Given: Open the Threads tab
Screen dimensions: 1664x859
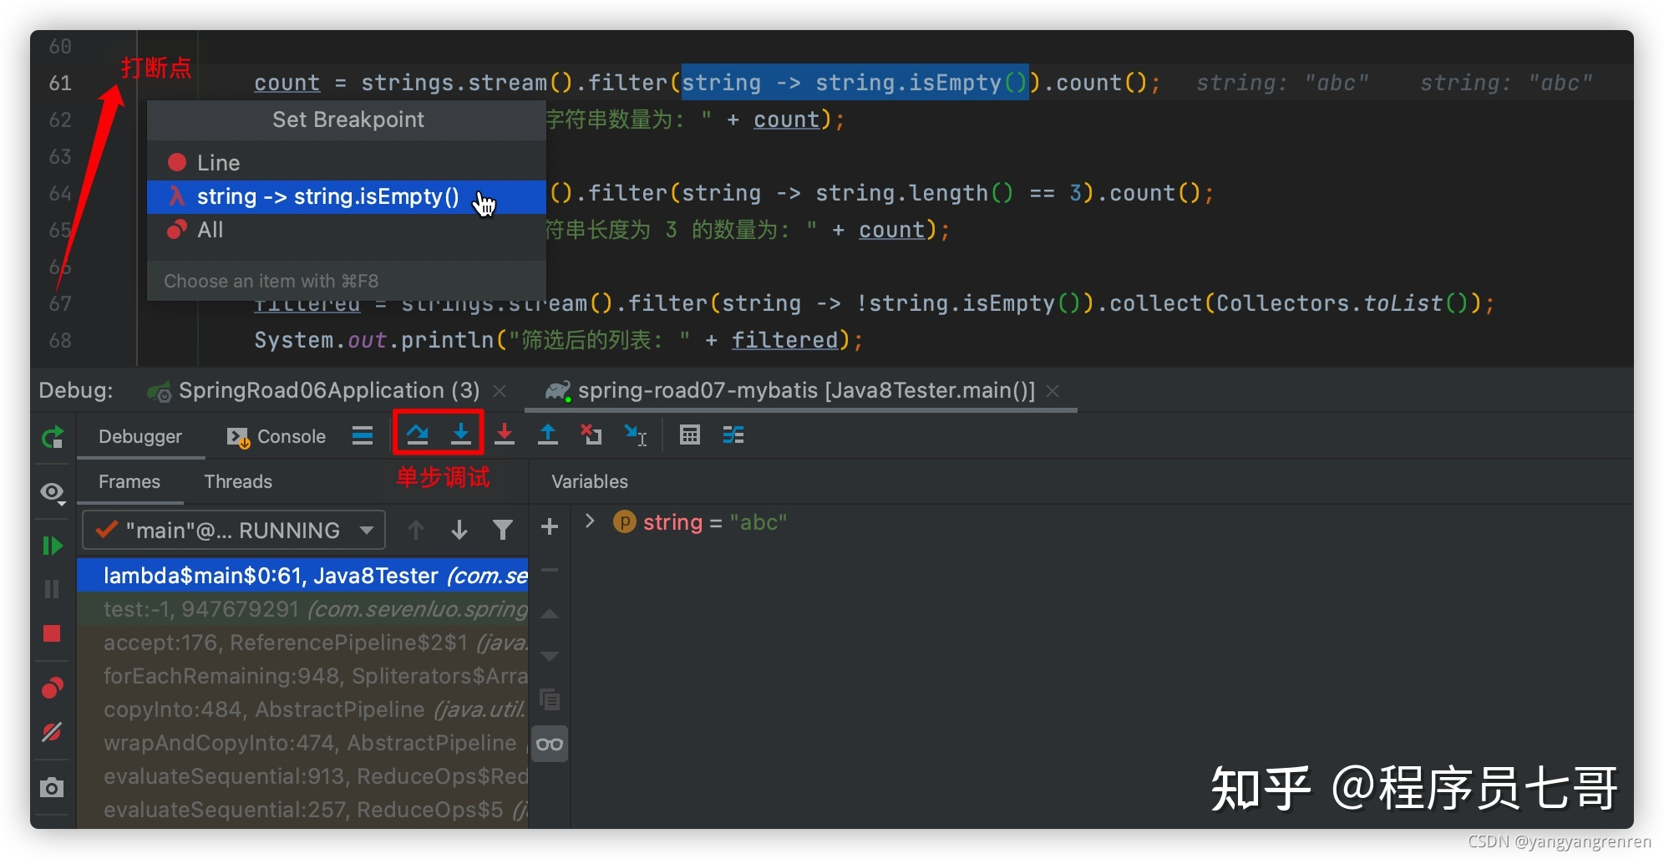Looking at the screenshot, I should pos(238,481).
